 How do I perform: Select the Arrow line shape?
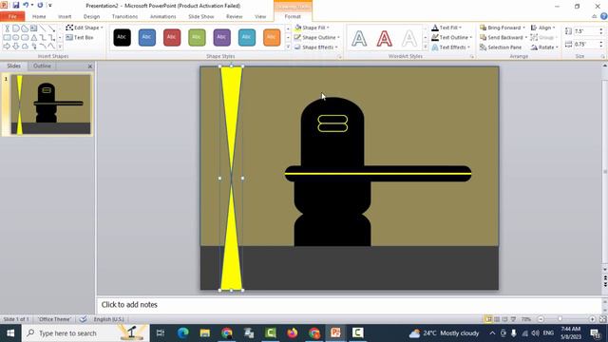(x=51, y=28)
